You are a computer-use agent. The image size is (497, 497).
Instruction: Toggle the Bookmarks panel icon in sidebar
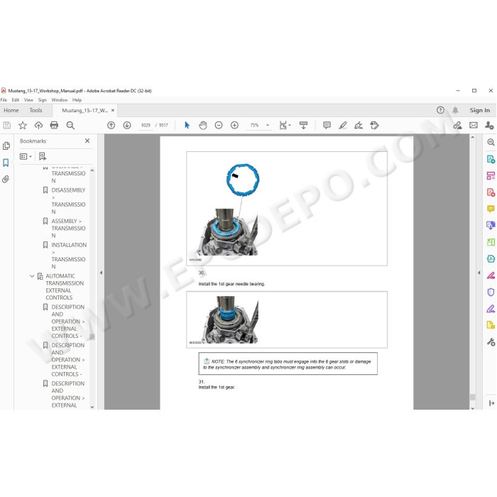click(x=6, y=163)
